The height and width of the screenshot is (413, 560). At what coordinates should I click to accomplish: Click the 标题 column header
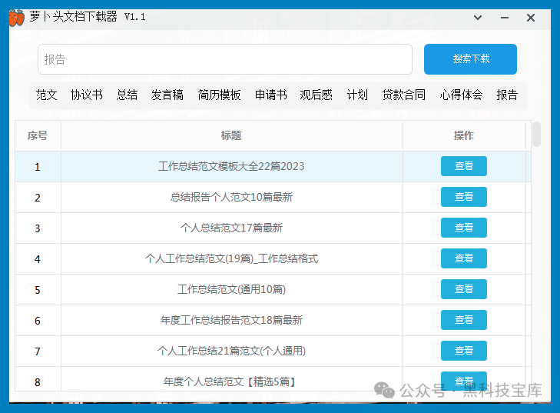[231, 135]
